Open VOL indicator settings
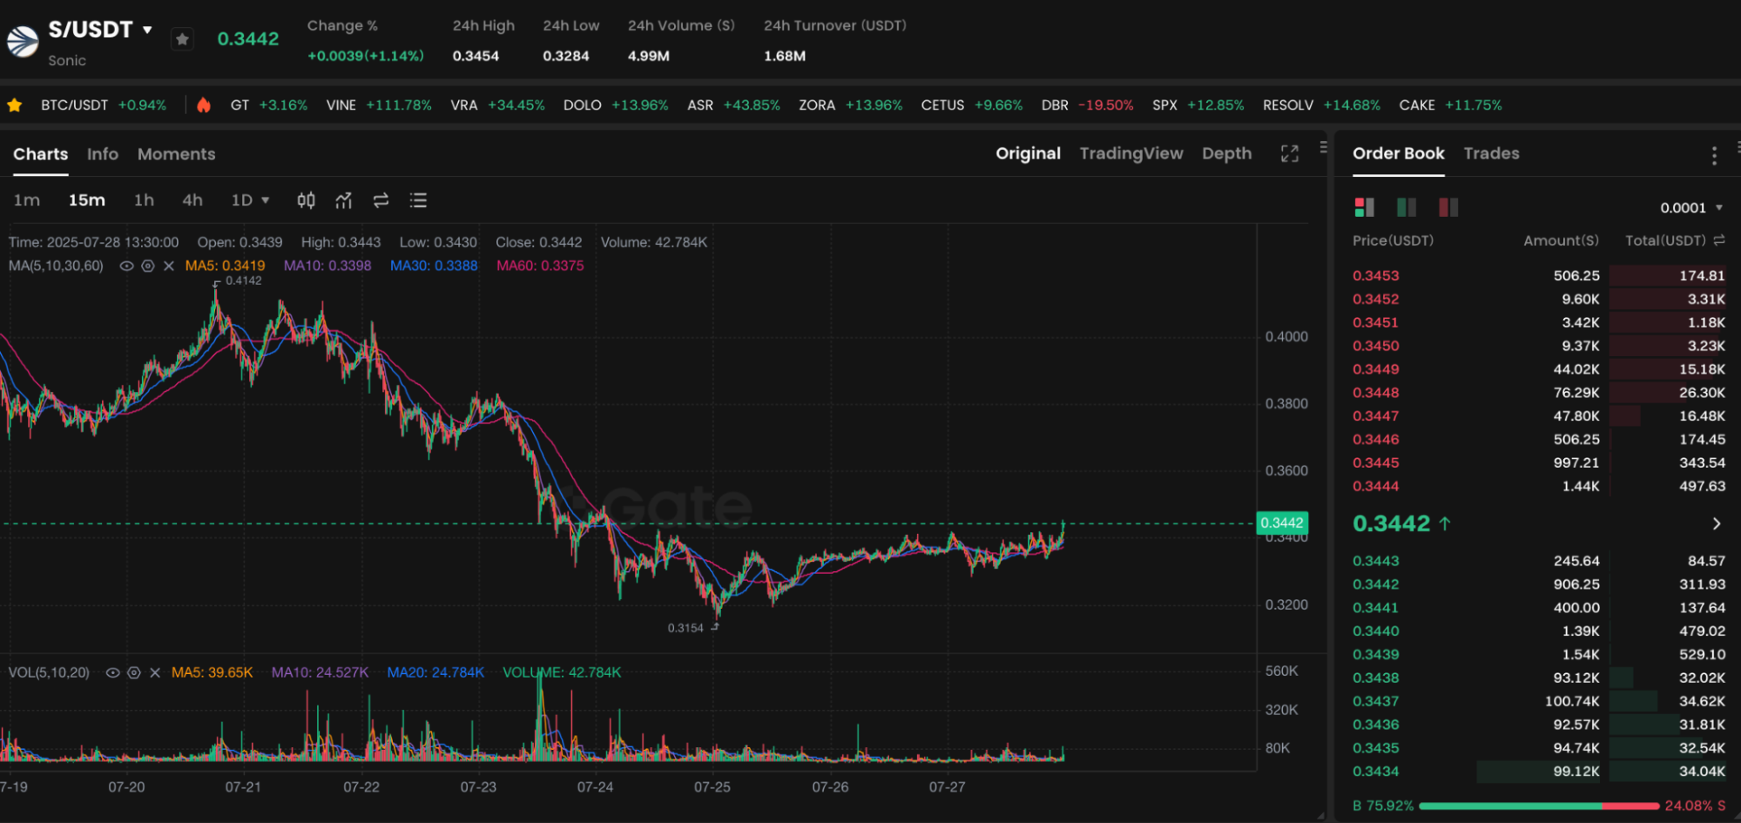Screen dimensions: 1741x823 (x=134, y=673)
